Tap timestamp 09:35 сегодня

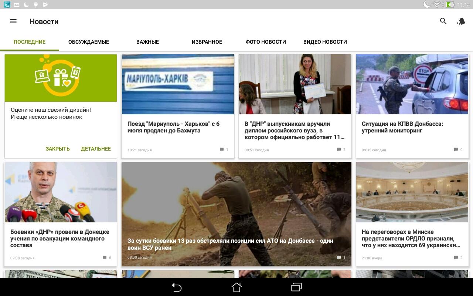tap(374, 150)
